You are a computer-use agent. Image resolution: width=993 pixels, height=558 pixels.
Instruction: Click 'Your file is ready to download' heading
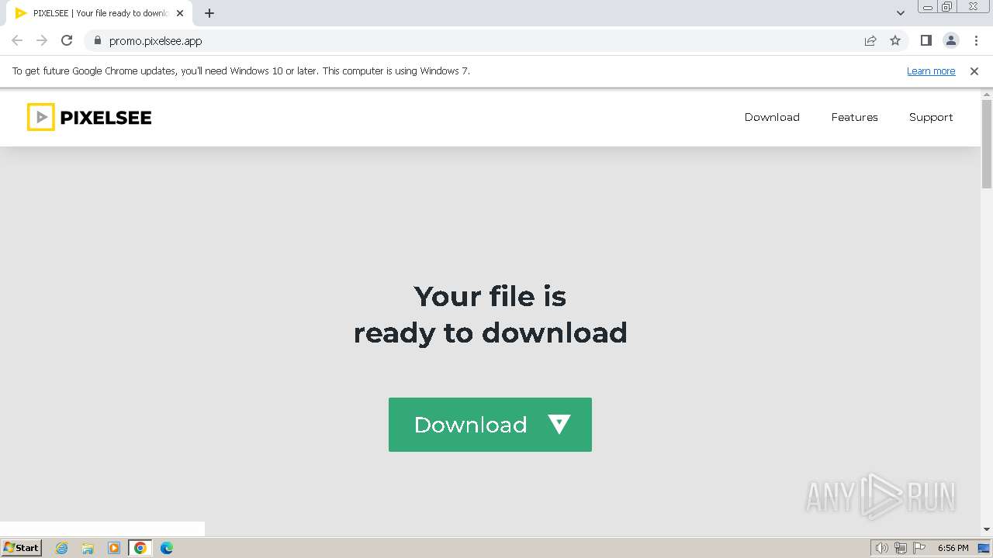[x=490, y=314]
